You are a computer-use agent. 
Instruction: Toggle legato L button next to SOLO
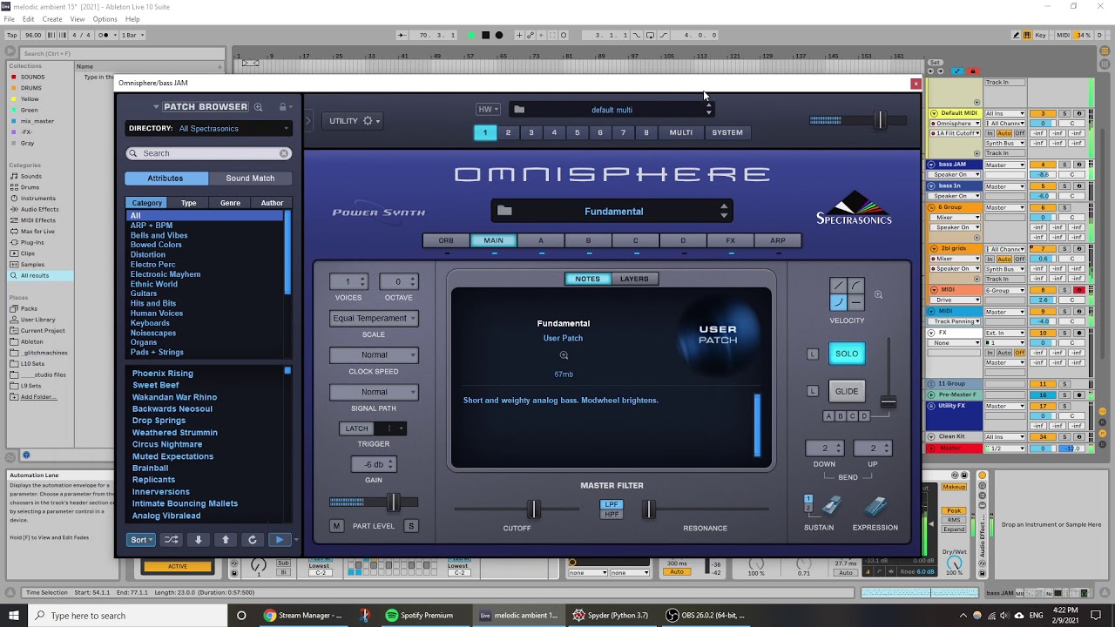813,354
